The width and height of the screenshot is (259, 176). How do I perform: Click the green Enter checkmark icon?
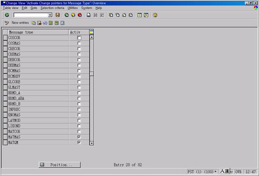pyautogui.click(x=7, y=15)
